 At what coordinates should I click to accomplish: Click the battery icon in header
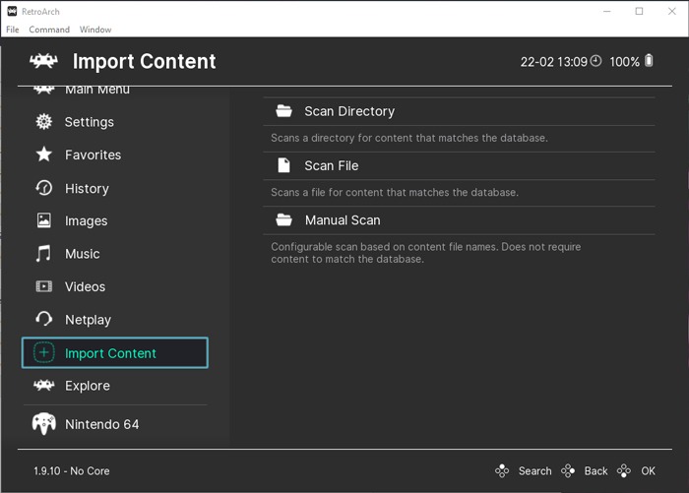coord(649,61)
